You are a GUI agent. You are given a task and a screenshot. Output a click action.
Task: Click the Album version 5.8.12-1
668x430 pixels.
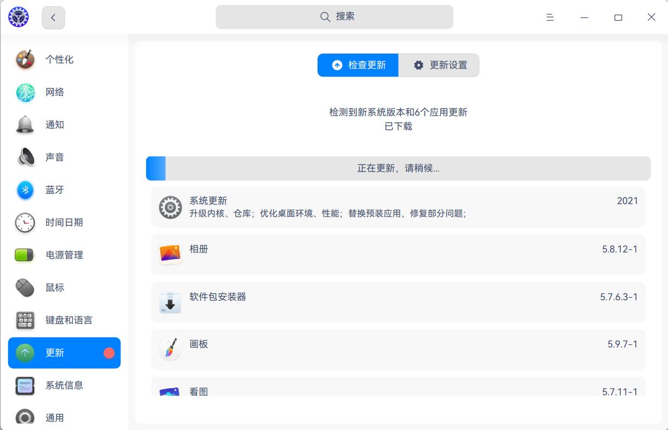(x=620, y=249)
